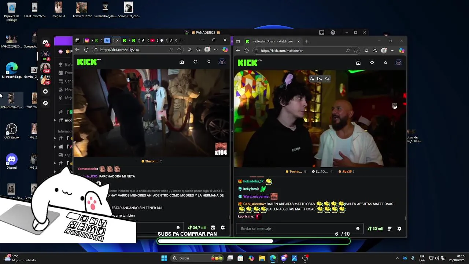Click the message field "Enviar un mensaje"
This screenshot has height=264, width=469.
(300, 228)
